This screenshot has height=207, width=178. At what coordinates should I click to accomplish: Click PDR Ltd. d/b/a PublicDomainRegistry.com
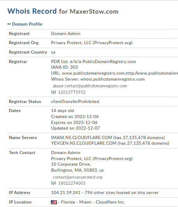tap(94, 62)
